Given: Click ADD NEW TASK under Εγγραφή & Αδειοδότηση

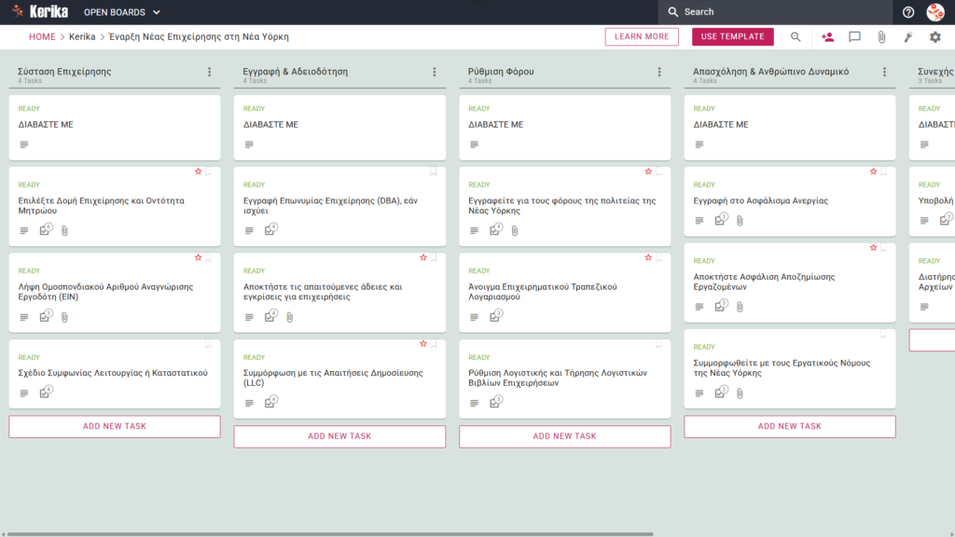Looking at the screenshot, I should tap(339, 436).
